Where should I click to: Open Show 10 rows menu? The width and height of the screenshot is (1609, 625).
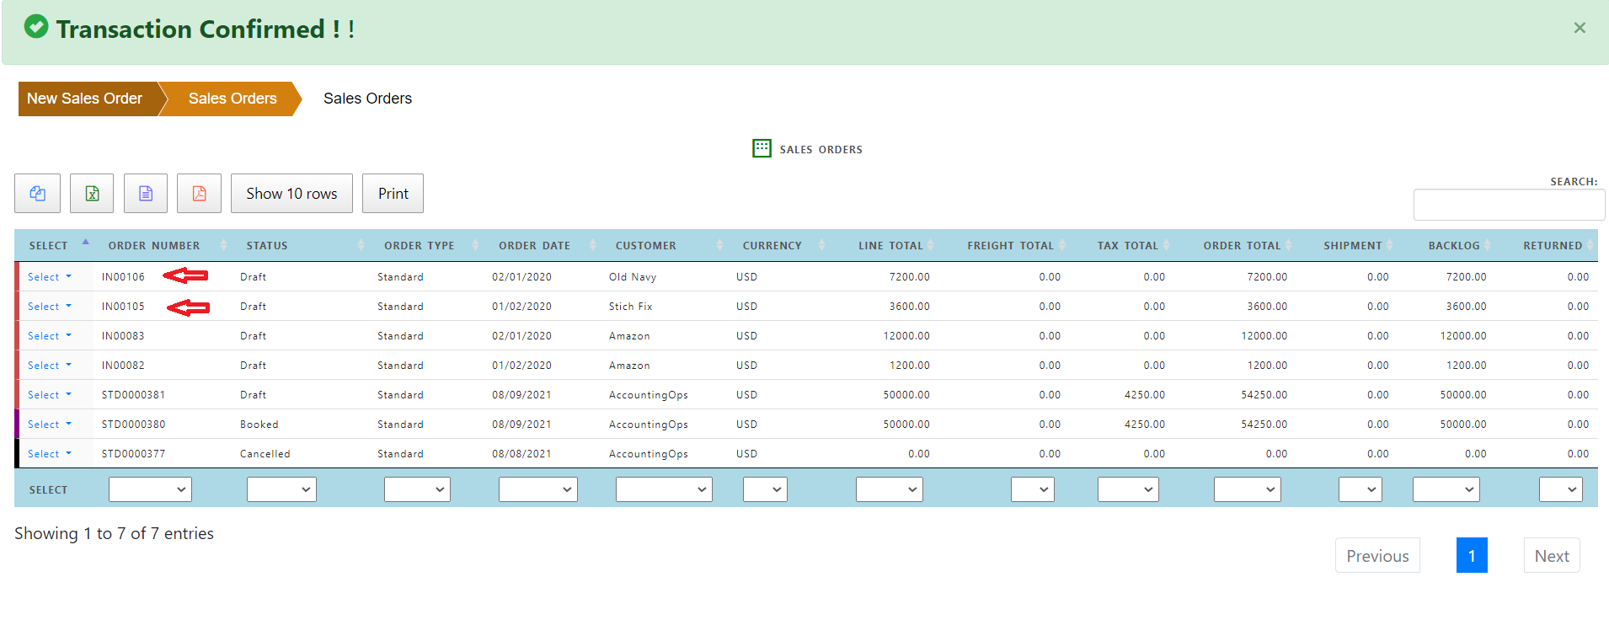tap(291, 194)
